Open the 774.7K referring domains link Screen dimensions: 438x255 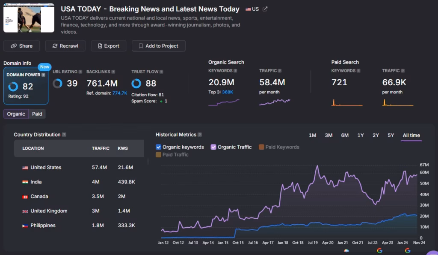[120, 93]
